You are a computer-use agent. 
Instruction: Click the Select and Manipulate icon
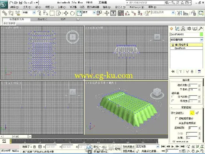pos(107,13)
